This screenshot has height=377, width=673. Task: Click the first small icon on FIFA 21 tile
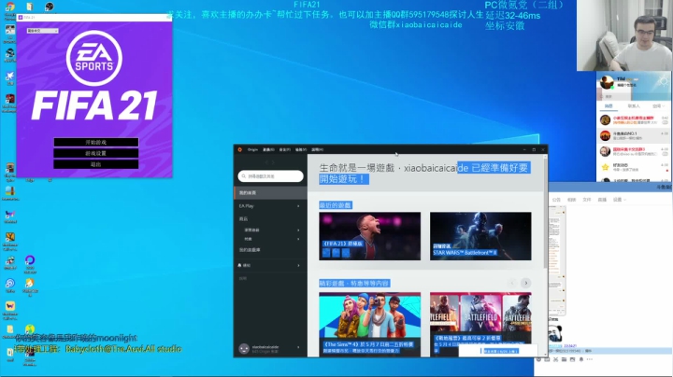coord(326,253)
